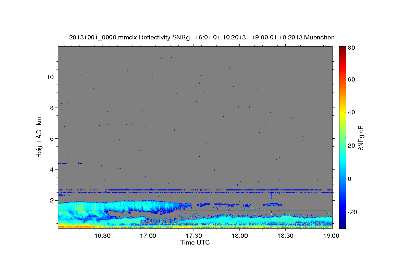Click the height tick label 2
This screenshot has width=411, height=274.
click(x=52, y=200)
